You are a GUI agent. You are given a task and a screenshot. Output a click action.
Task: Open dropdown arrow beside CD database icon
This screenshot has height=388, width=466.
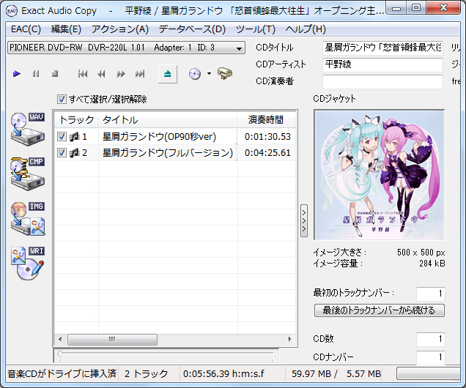(209, 74)
